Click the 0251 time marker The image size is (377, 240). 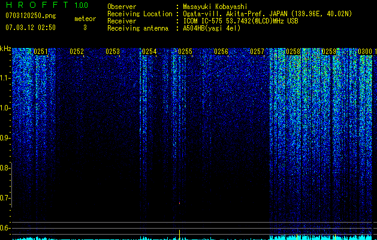click(x=41, y=52)
